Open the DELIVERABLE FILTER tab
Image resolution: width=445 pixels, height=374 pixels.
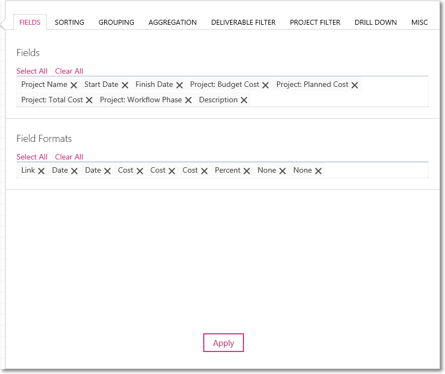pos(243,22)
